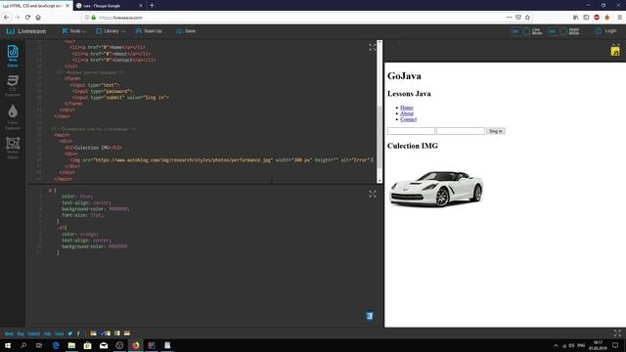Toggle Live Mode switch
The height and width of the screenshot is (352, 626).
click(520, 31)
